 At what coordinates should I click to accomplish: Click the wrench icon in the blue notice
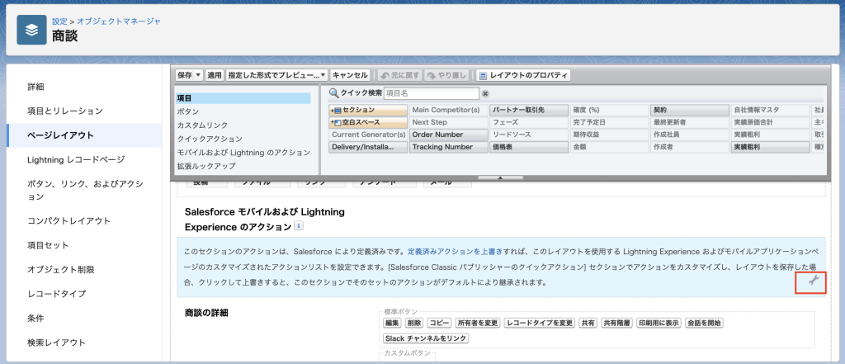(x=813, y=281)
